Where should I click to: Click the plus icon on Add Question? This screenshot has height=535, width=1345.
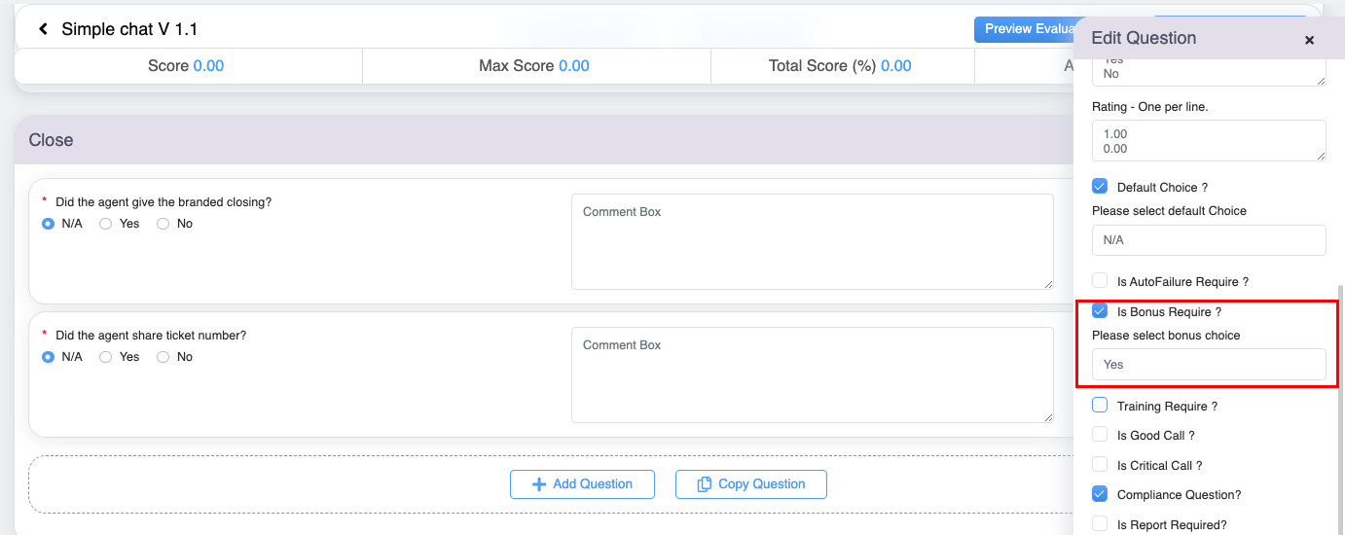point(538,484)
